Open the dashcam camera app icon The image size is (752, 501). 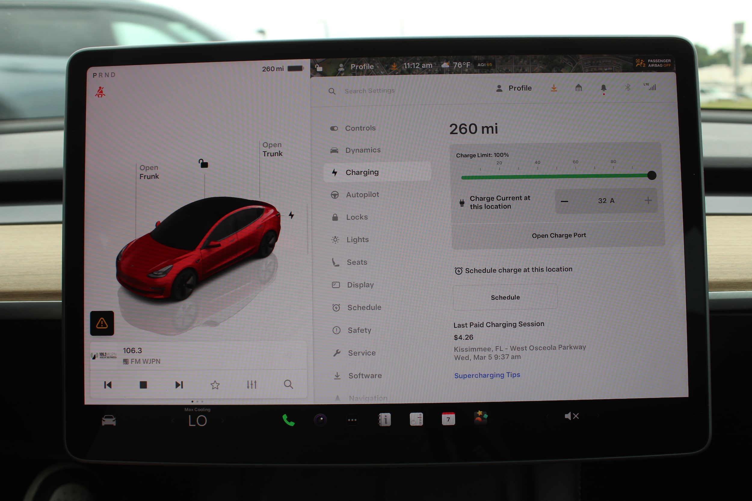click(x=320, y=420)
